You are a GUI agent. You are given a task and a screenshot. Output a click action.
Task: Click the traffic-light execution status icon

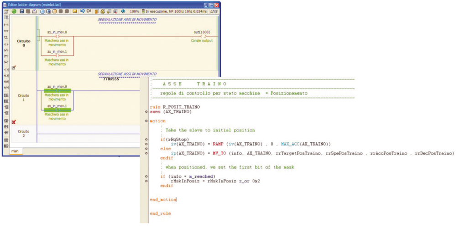coord(144,11)
